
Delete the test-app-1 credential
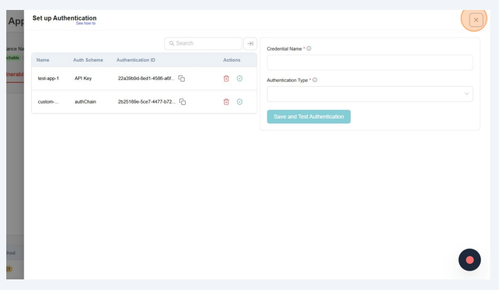click(226, 79)
